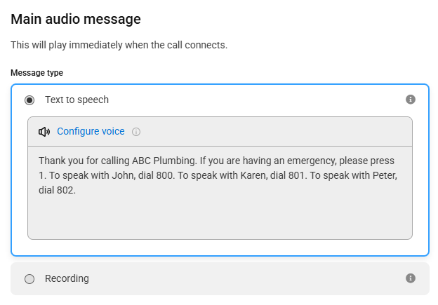Image resolution: width=438 pixels, height=305 pixels.
Task: Select the Text to speech radio button
Action: pos(29,100)
